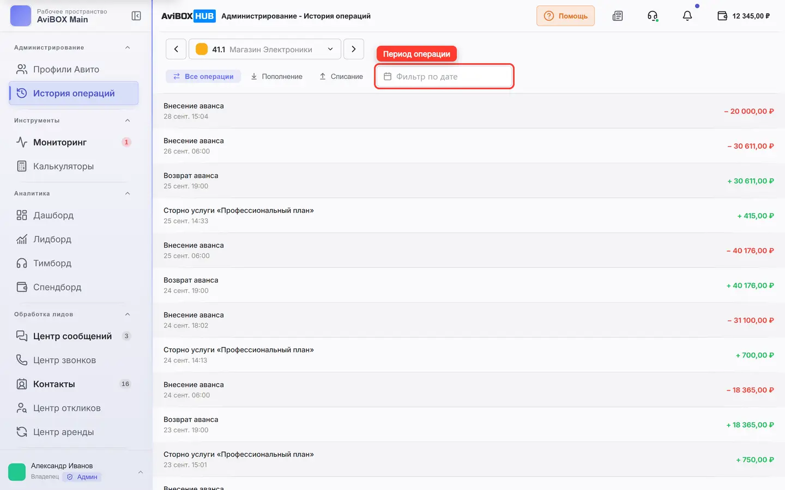Click the Фильтр по дате input field

(444, 77)
